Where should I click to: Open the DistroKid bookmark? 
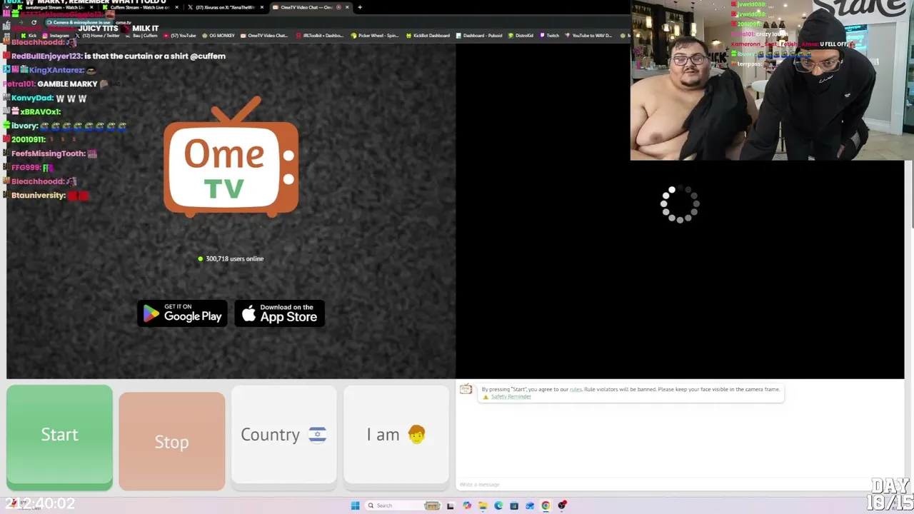[521, 36]
